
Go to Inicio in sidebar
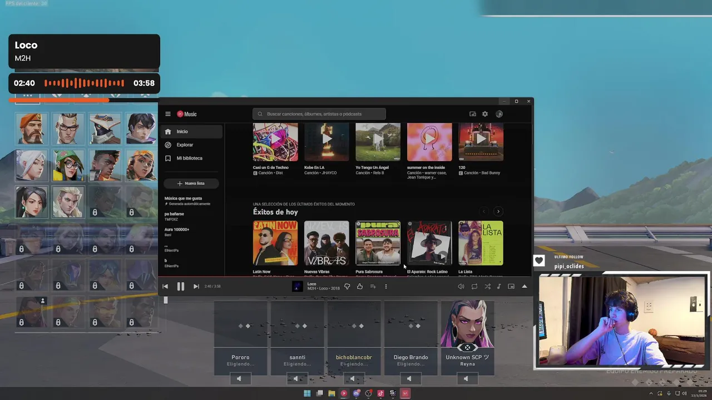pos(191,132)
